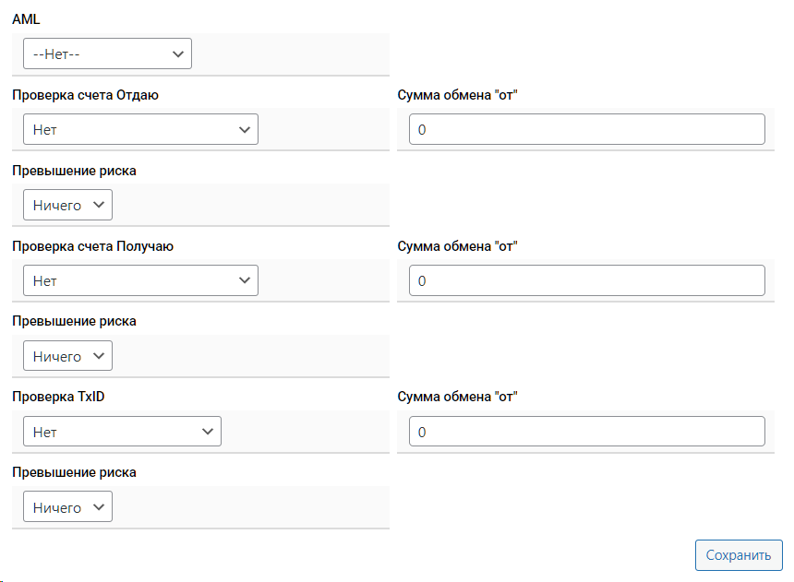Open the AML dropdown showing --Нет--
This screenshot has height=582, width=794.
click(107, 53)
